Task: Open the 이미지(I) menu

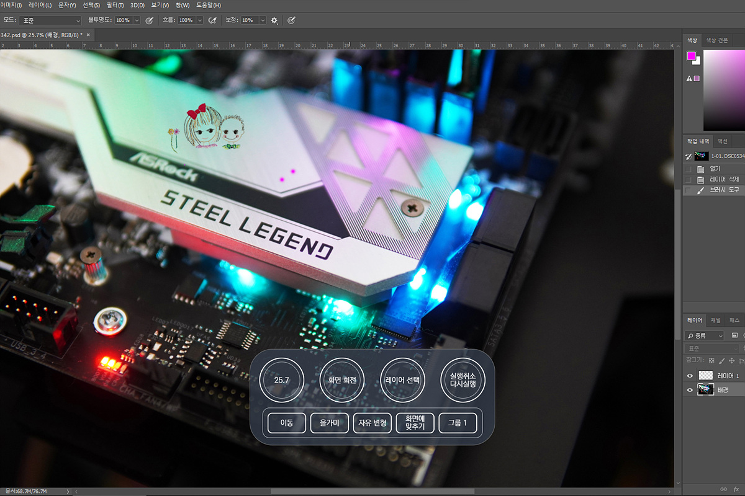Action: tap(11, 5)
